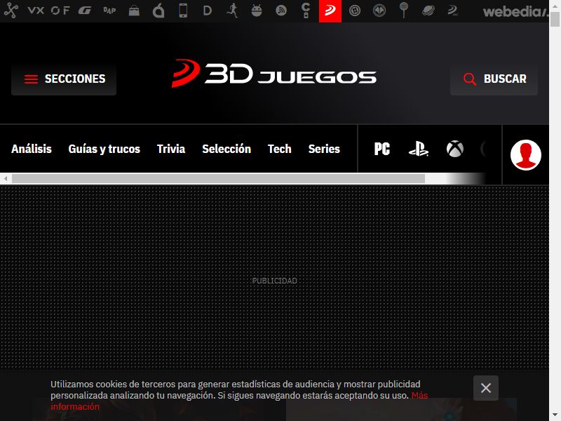Open the OF site icon
This screenshot has width=561, height=421.
(x=60, y=11)
